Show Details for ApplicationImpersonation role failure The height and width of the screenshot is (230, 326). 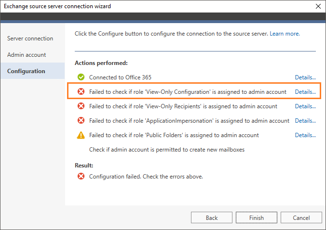pyautogui.click(x=305, y=121)
